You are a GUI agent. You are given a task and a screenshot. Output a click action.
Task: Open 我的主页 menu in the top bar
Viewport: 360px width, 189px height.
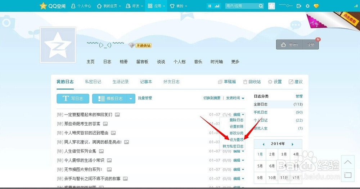tap(109, 6)
